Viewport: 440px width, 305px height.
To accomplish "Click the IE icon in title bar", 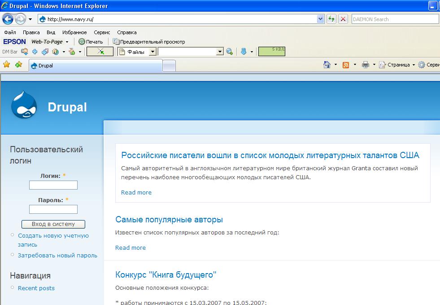I will (x=4, y=5).
